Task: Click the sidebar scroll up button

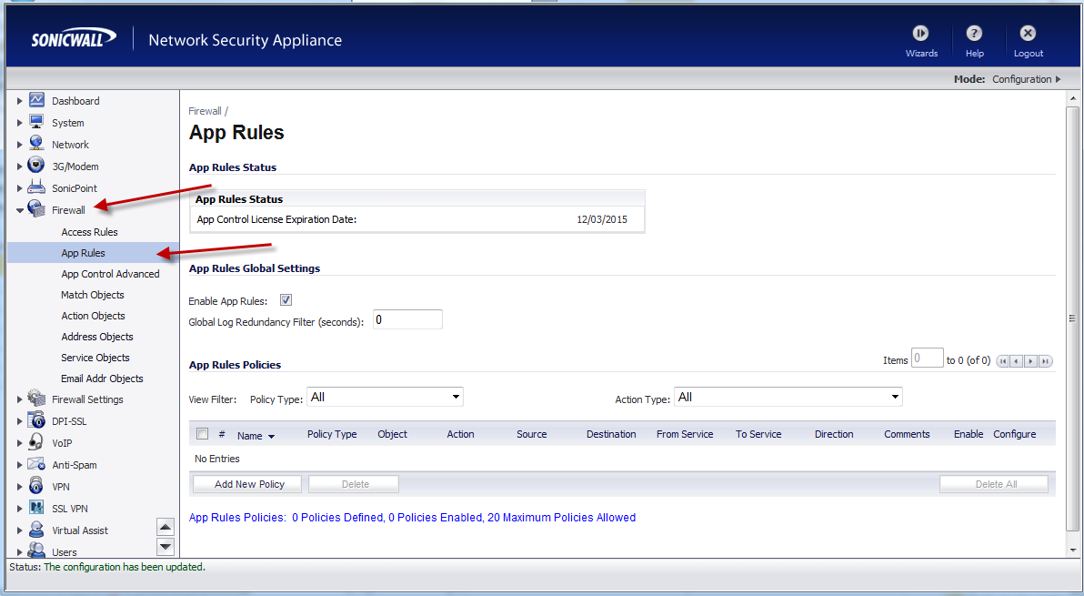Action: [166, 527]
